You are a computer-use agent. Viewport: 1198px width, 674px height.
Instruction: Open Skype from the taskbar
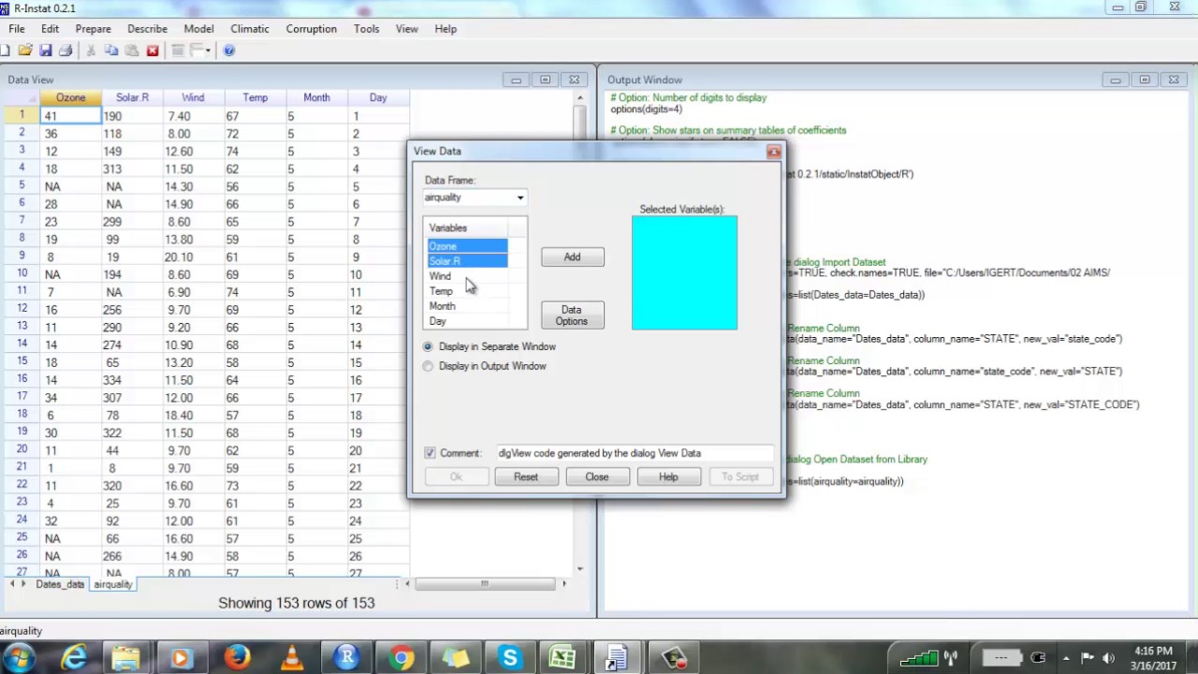(510, 658)
